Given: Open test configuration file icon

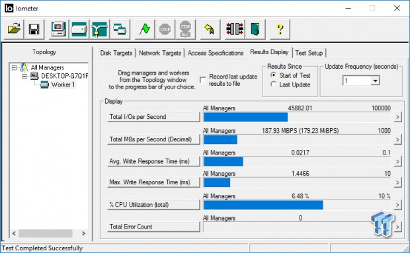Looking at the screenshot, I should [x=14, y=29].
